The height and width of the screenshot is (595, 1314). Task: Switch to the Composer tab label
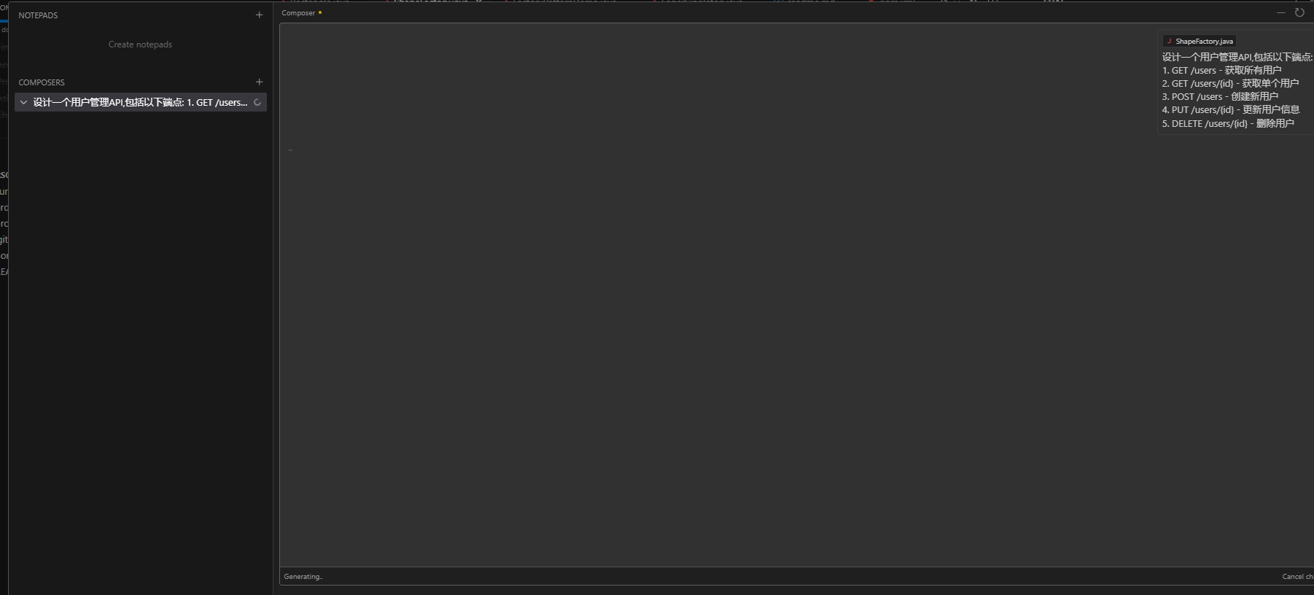[298, 13]
